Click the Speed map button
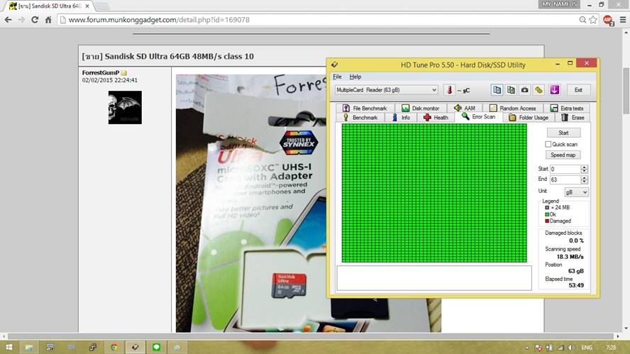630x354 pixels. [x=563, y=155]
